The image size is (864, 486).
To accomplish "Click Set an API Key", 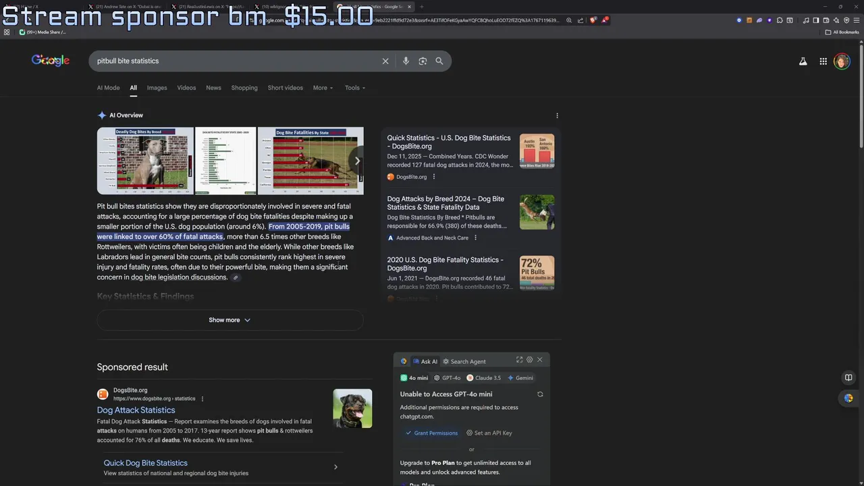I will click(x=489, y=433).
